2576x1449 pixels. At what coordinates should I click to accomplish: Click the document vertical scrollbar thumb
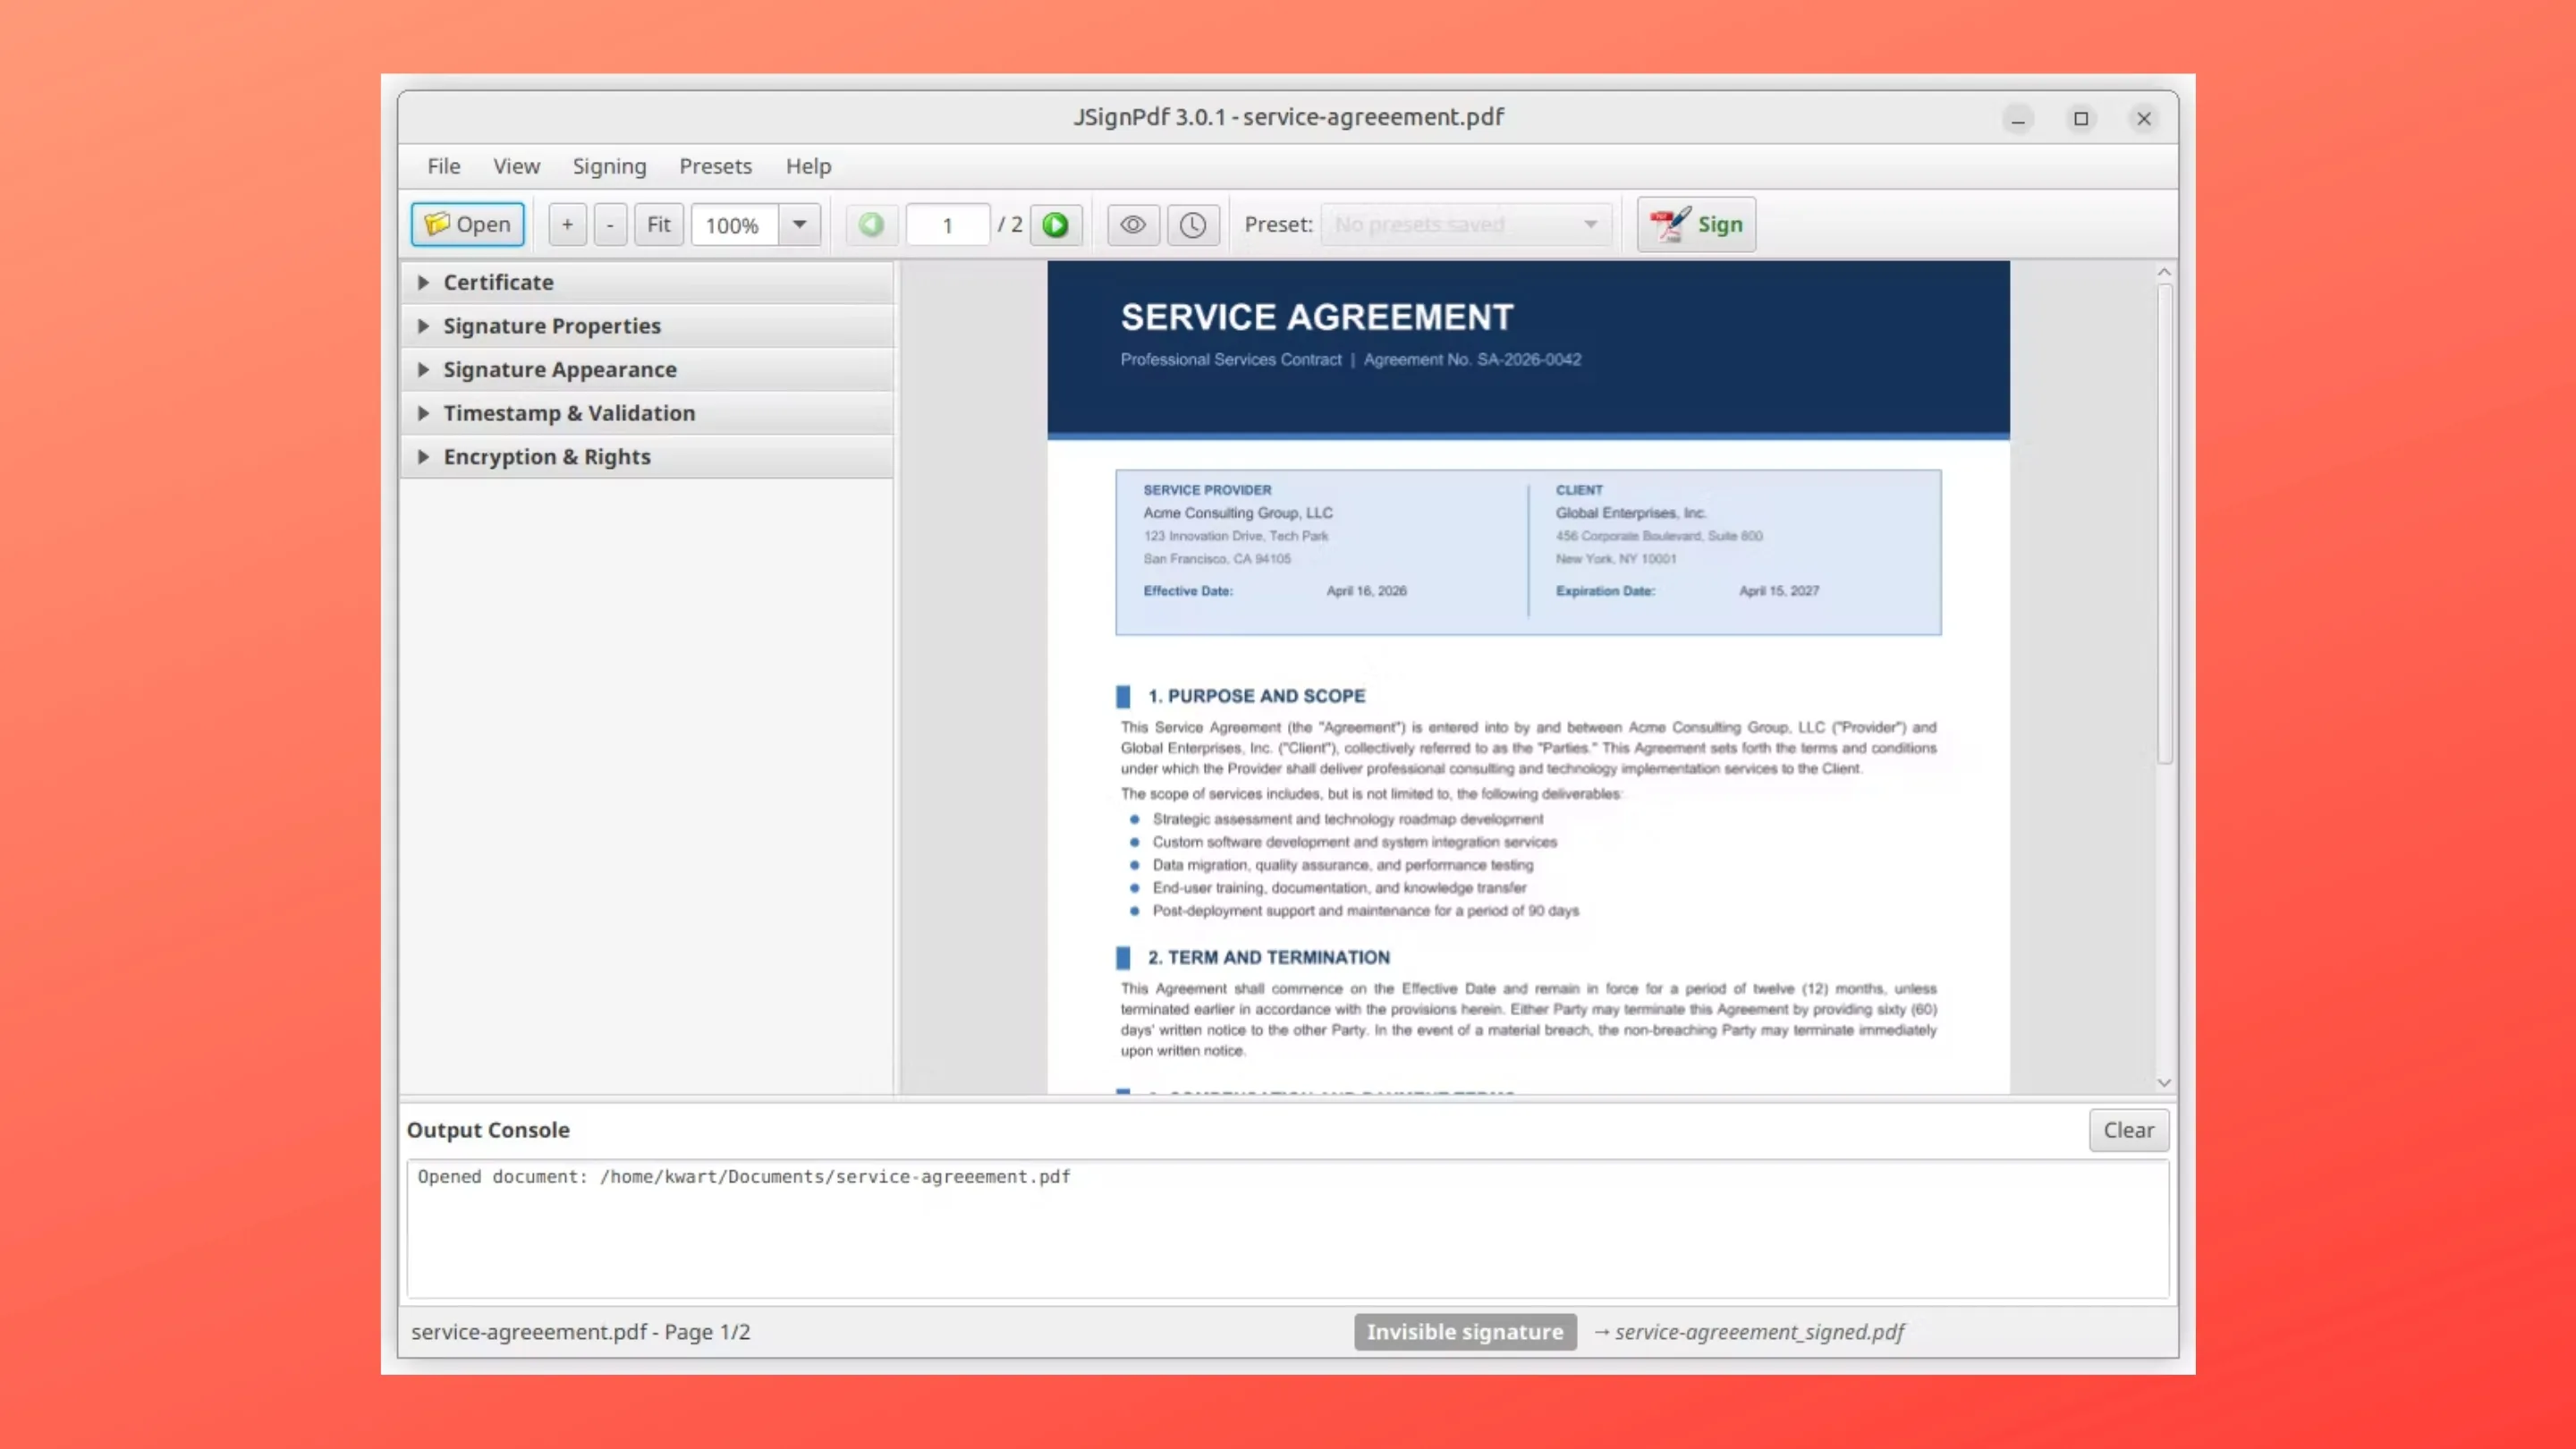pos(2164,524)
